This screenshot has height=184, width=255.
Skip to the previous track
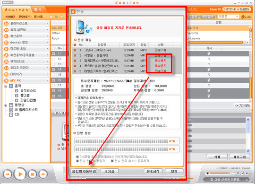(7, 174)
